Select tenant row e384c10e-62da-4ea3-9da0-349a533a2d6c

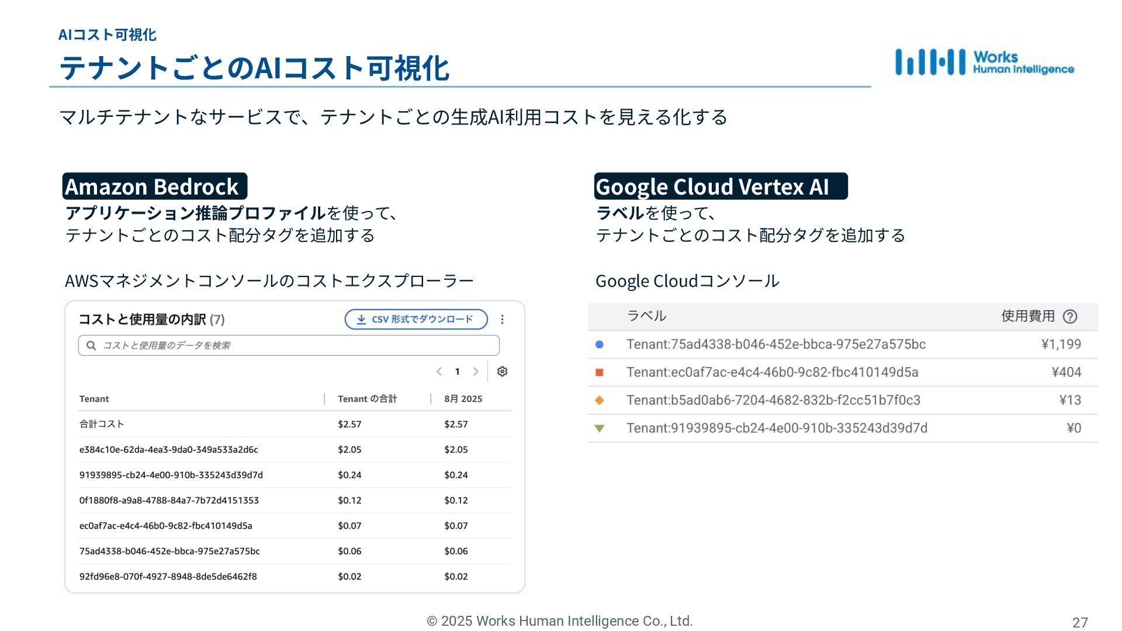pos(168,450)
